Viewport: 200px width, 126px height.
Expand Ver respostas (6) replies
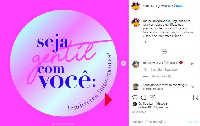162,77
